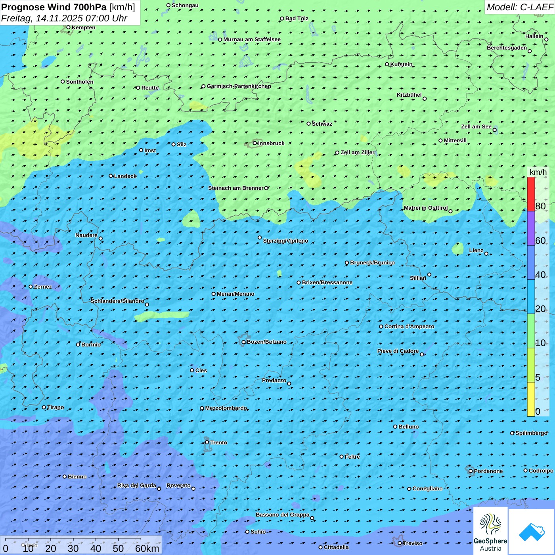Click the Modell: C-LAEF label

pyautogui.click(x=520, y=7)
